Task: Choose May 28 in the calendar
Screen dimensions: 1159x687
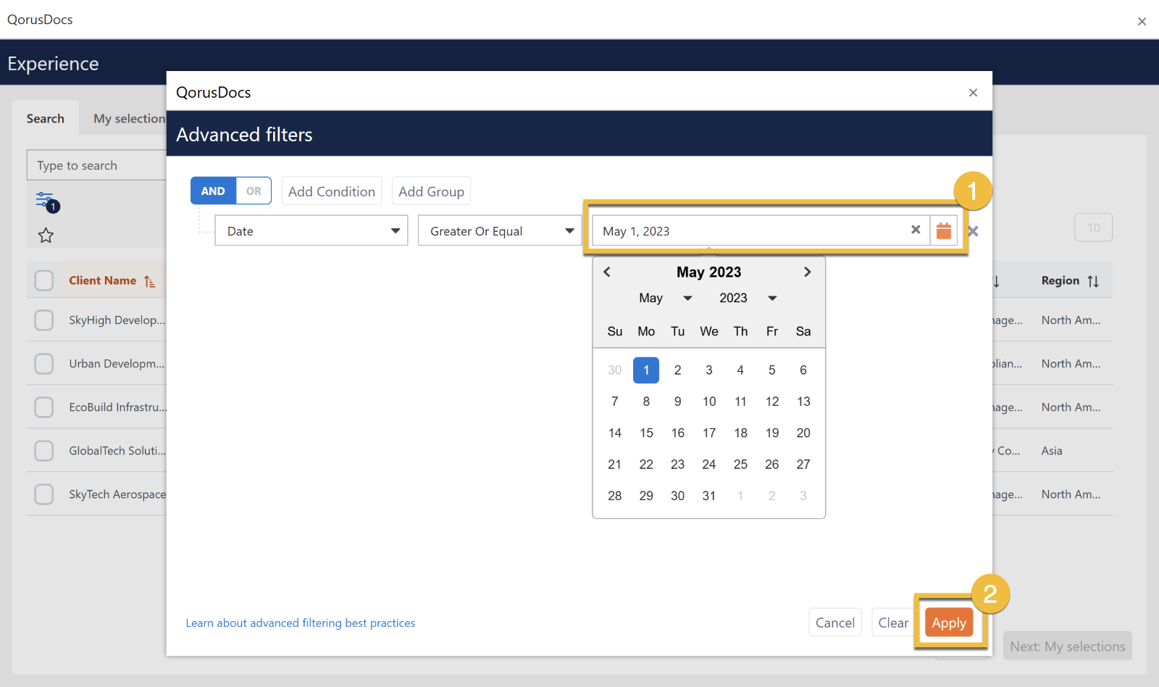Action: coord(615,496)
